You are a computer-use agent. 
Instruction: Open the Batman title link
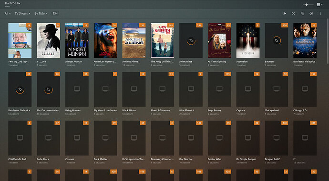tap(269, 62)
